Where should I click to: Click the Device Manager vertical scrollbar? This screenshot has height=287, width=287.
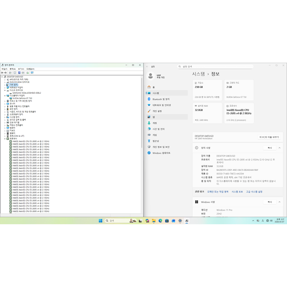click(142, 113)
